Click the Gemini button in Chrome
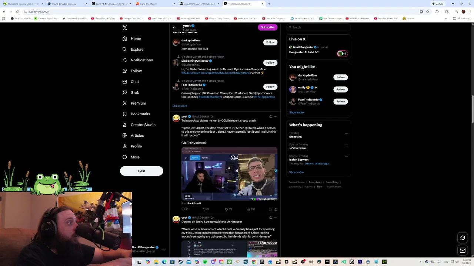This screenshot has height=266, width=474. 438,4
